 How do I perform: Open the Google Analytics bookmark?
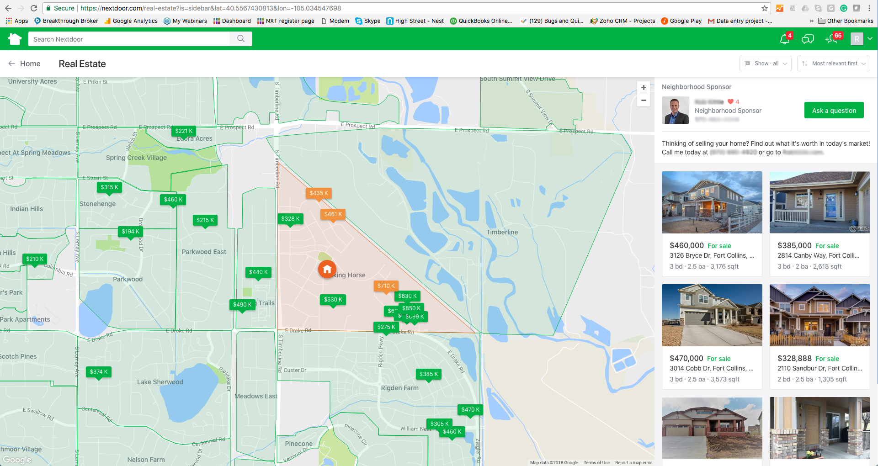pyautogui.click(x=131, y=21)
